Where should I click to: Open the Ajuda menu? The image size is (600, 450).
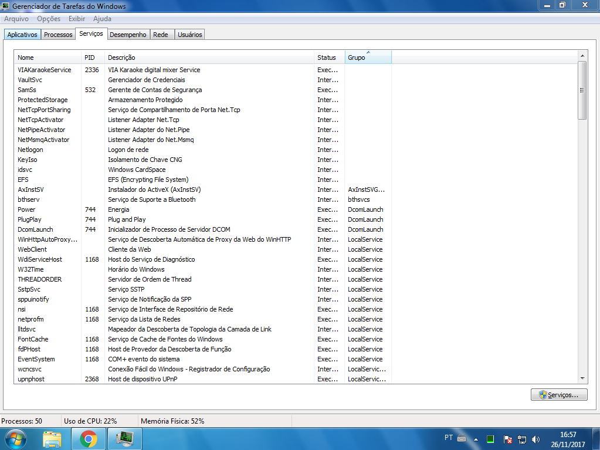click(x=102, y=18)
